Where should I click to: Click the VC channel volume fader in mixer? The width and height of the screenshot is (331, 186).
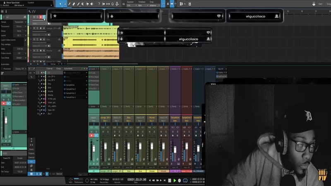94,148
